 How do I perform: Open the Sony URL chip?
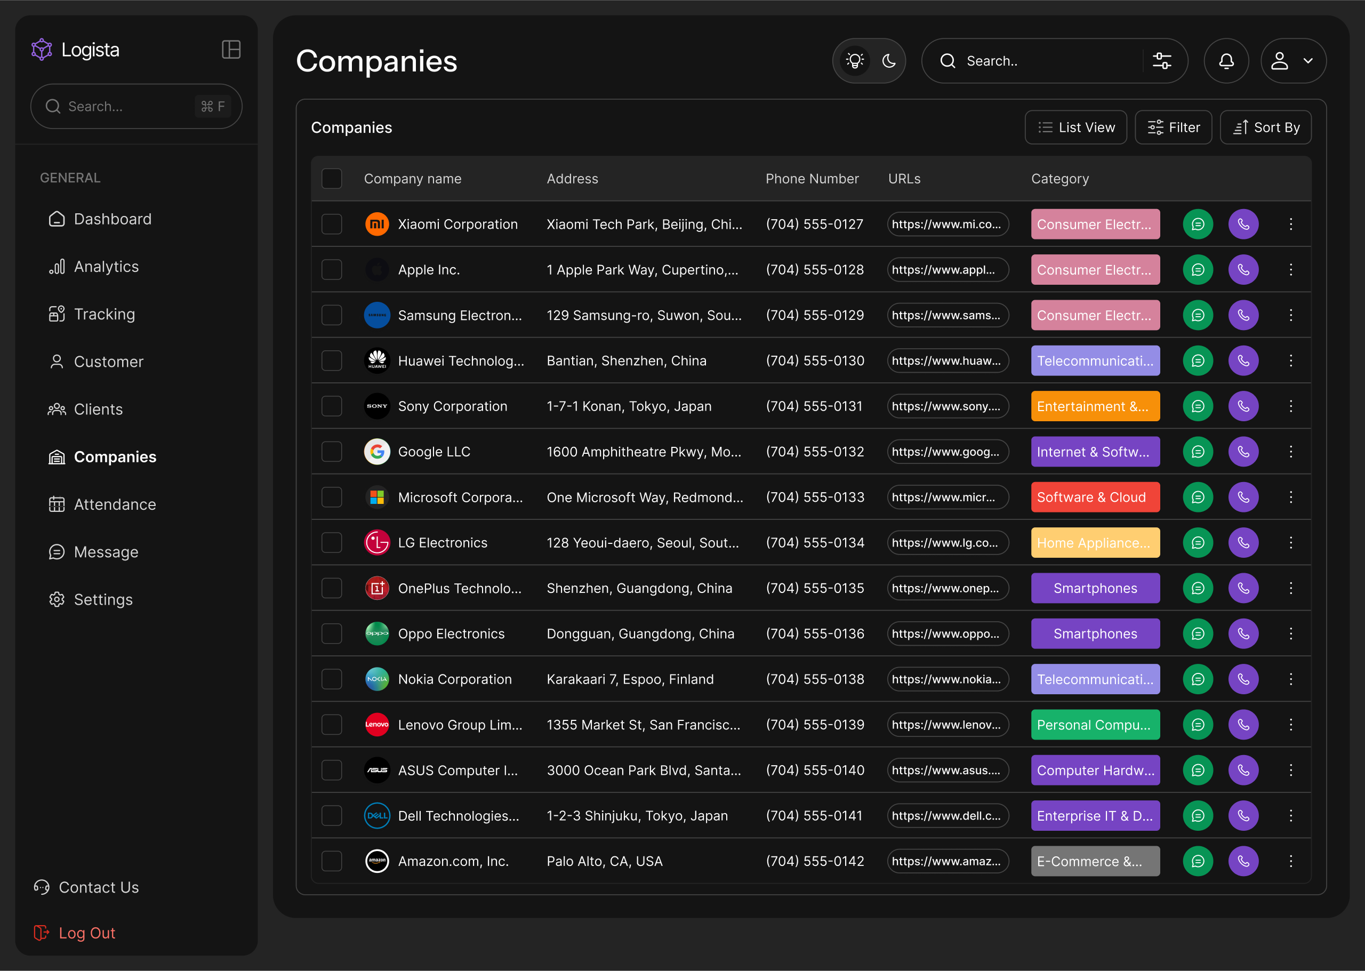click(948, 406)
